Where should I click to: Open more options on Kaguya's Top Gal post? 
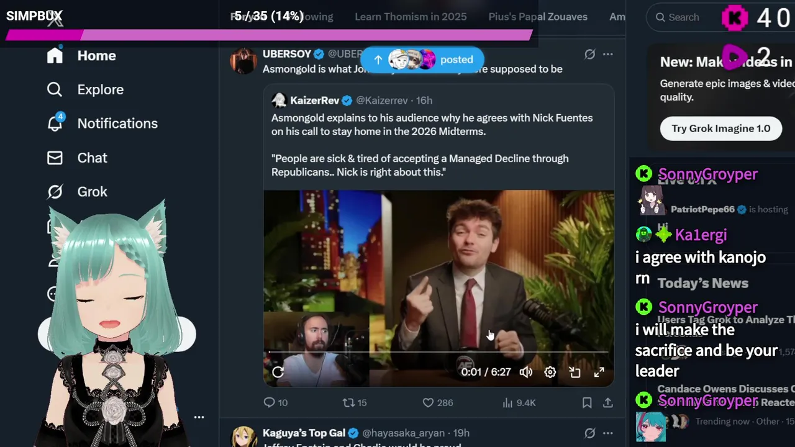tap(608, 433)
